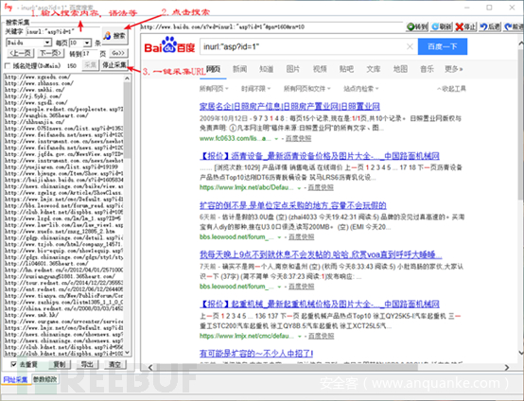Click the Go>> jump button

118,53
